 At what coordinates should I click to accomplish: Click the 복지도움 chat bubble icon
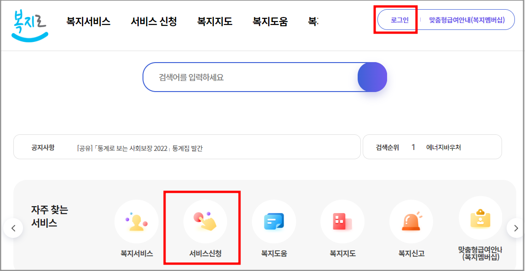(x=274, y=221)
